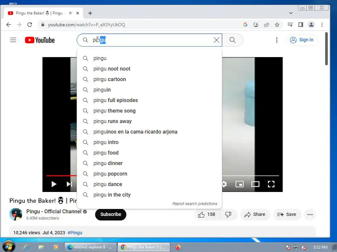This screenshot has height=252, width=337.
Task: Toggle the Chrome side panel
Action: click(301, 25)
